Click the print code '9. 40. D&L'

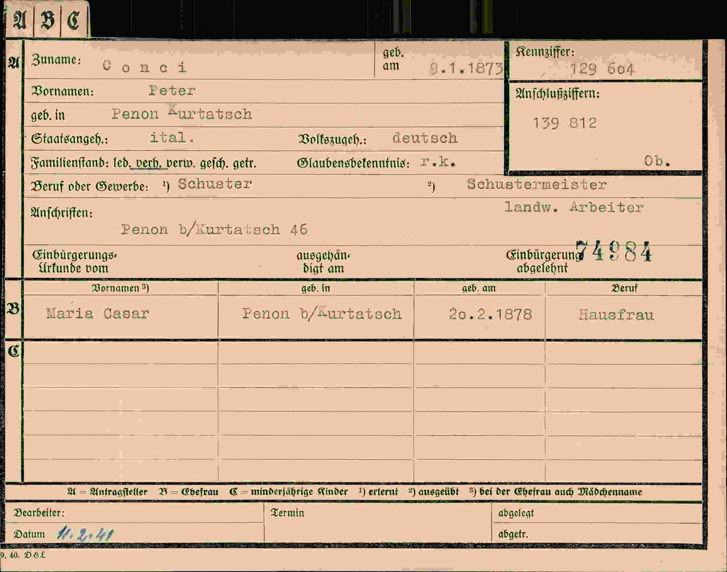[x=23, y=555]
